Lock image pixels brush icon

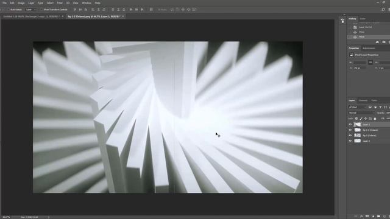361,119
